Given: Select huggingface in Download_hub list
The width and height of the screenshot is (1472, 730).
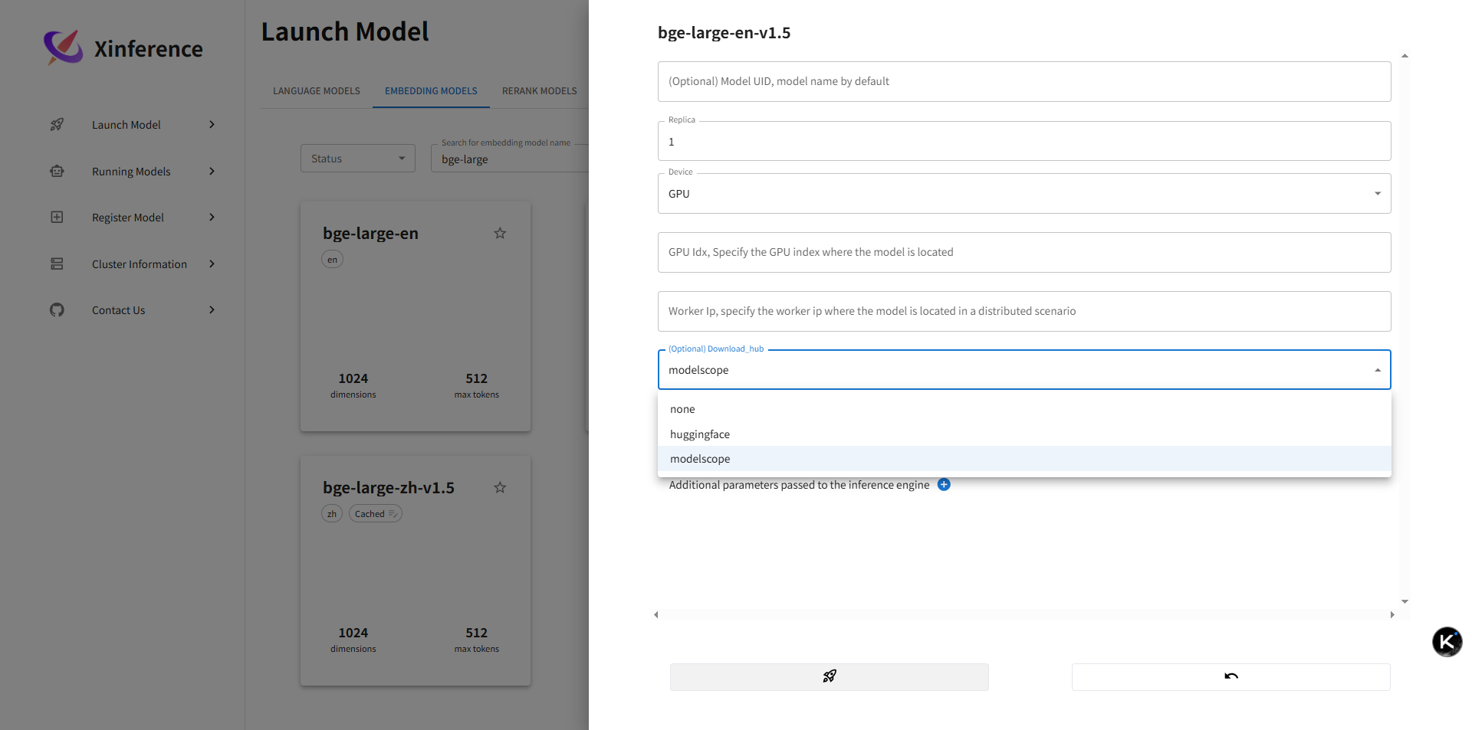Looking at the screenshot, I should [1024, 434].
